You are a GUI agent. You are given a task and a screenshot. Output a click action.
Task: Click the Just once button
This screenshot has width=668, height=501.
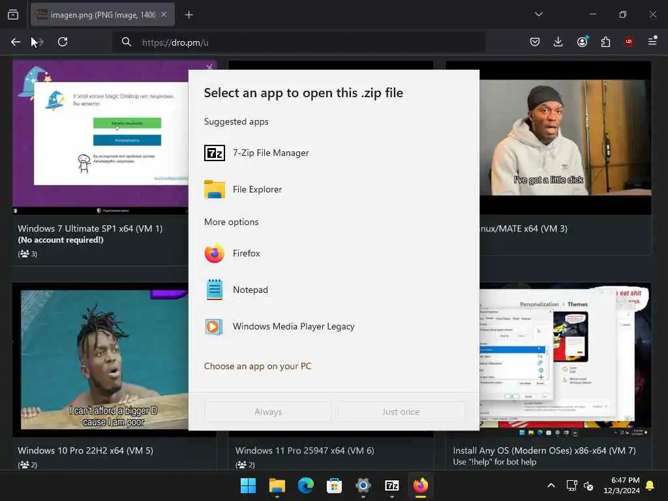(401, 412)
